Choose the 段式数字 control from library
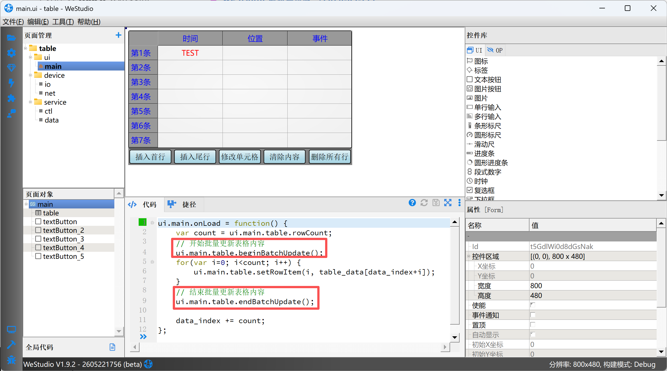667x371 pixels. (x=484, y=172)
